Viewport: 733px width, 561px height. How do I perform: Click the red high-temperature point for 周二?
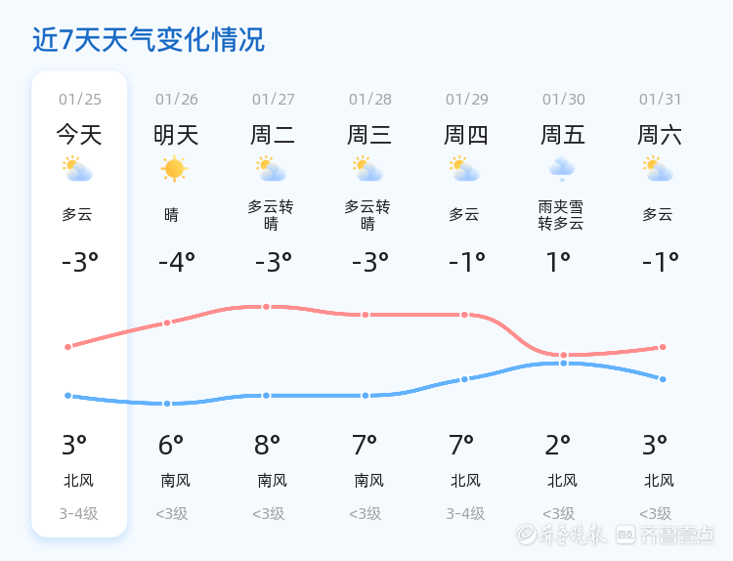(266, 307)
